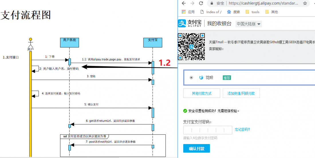Open the Index of / bookmark
The height and width of the screenshot is (158, 315).
[211, 12]
